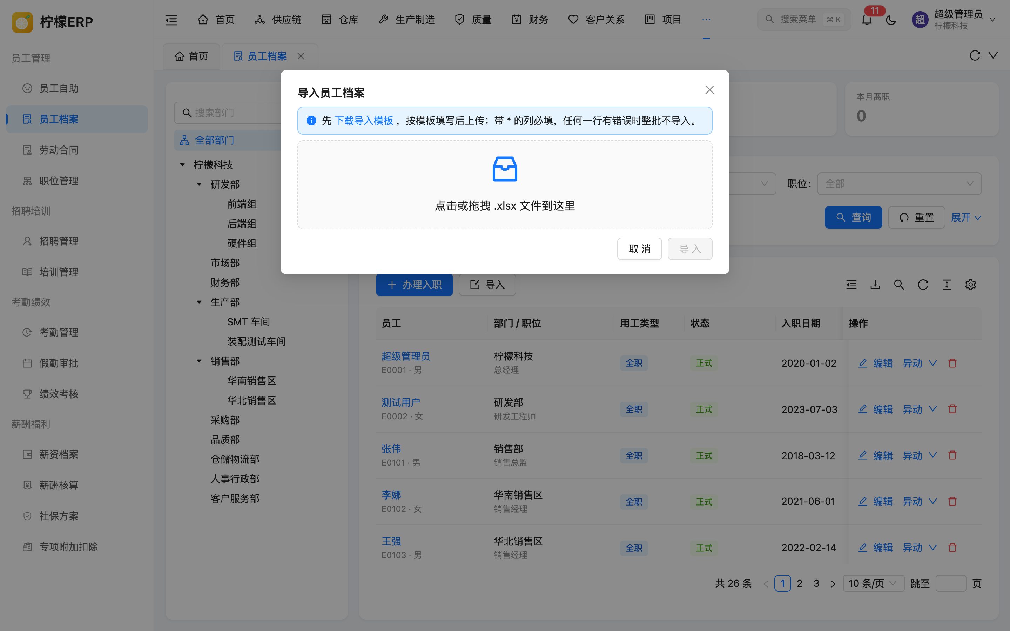Click the table export download icon
This screenshot has height=631, width=1010.
875,285
